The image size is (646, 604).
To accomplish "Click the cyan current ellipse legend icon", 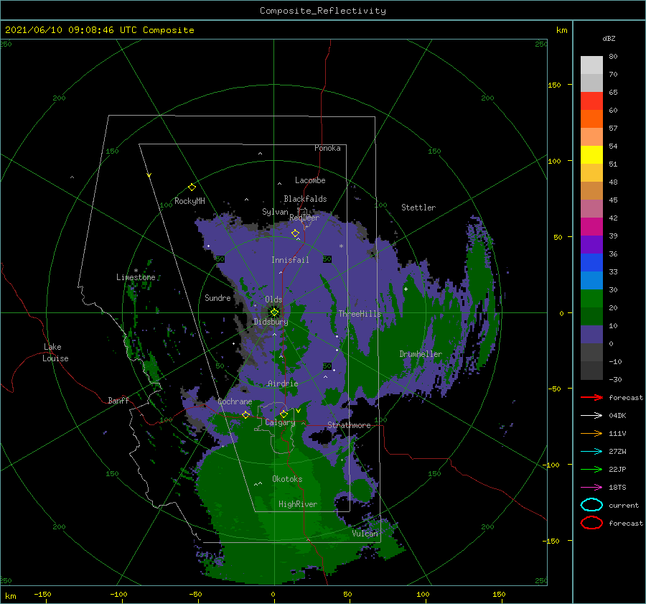I will [x=591, y=505].
